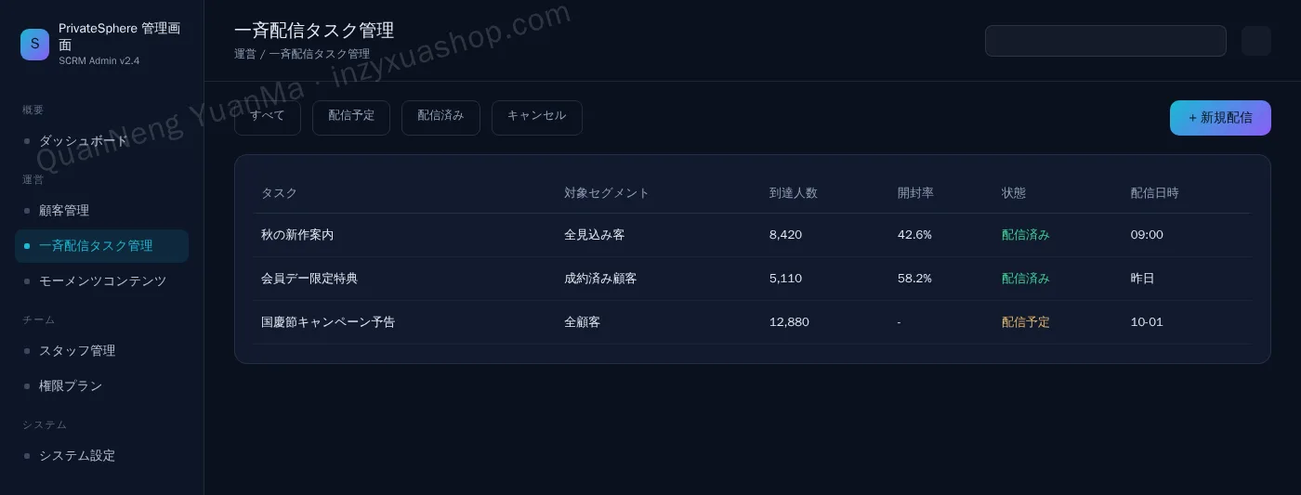Click the PrivateSphere "S" logo icon

(34, 45)
